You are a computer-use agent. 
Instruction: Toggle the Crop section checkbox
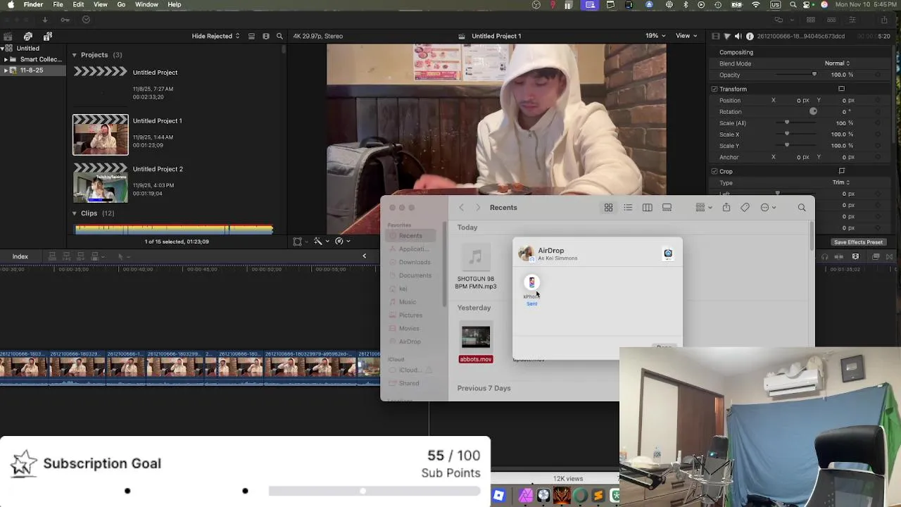point(714,172)
